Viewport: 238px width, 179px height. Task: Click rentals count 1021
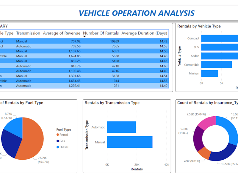115,86
